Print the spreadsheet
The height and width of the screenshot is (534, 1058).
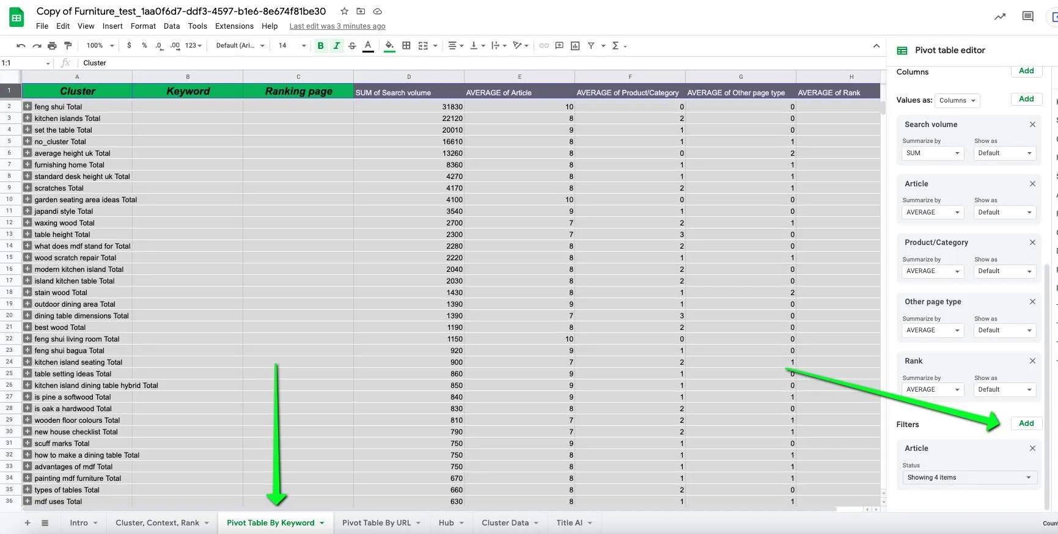point(52,46)
